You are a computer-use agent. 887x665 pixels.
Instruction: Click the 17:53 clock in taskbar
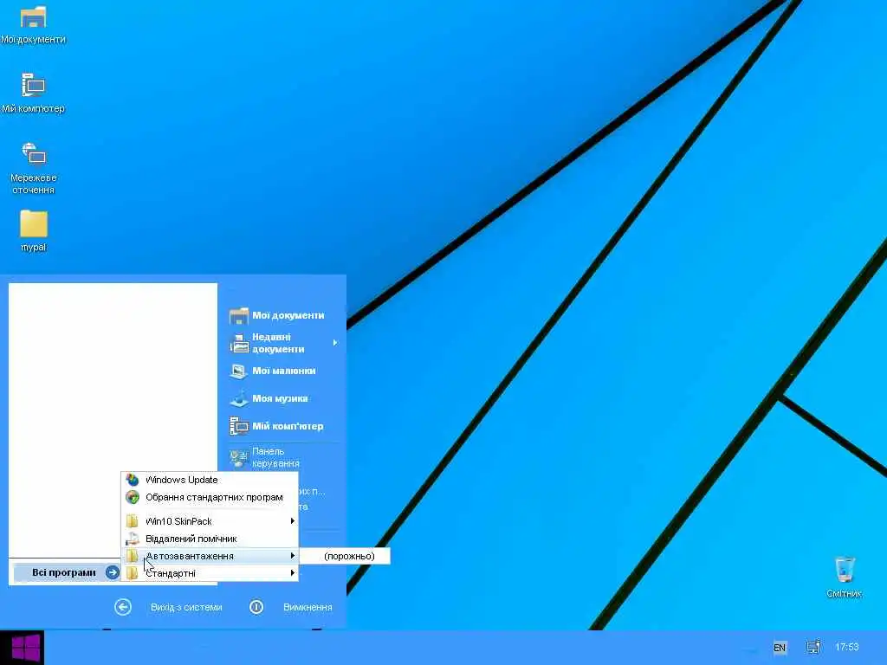click(847, 647)
